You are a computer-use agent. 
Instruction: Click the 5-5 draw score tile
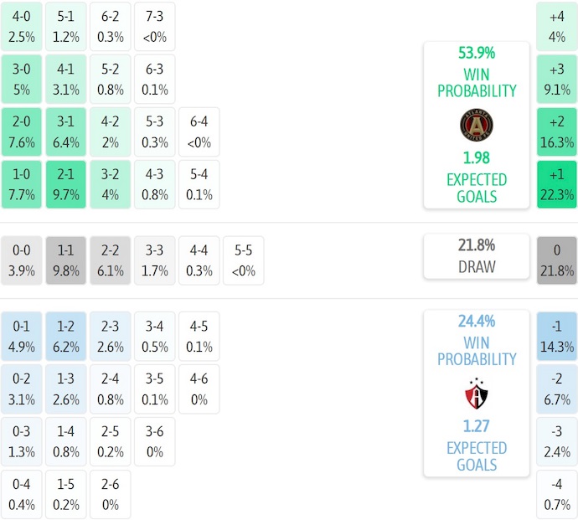coord(244,260)
